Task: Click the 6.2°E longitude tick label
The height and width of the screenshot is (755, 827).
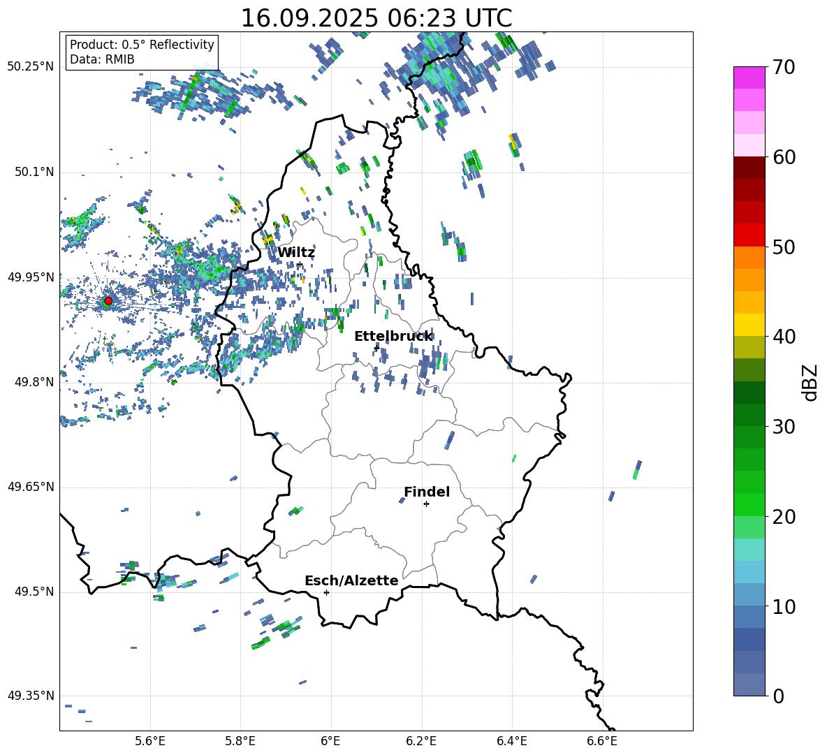Action: [421, 741]
